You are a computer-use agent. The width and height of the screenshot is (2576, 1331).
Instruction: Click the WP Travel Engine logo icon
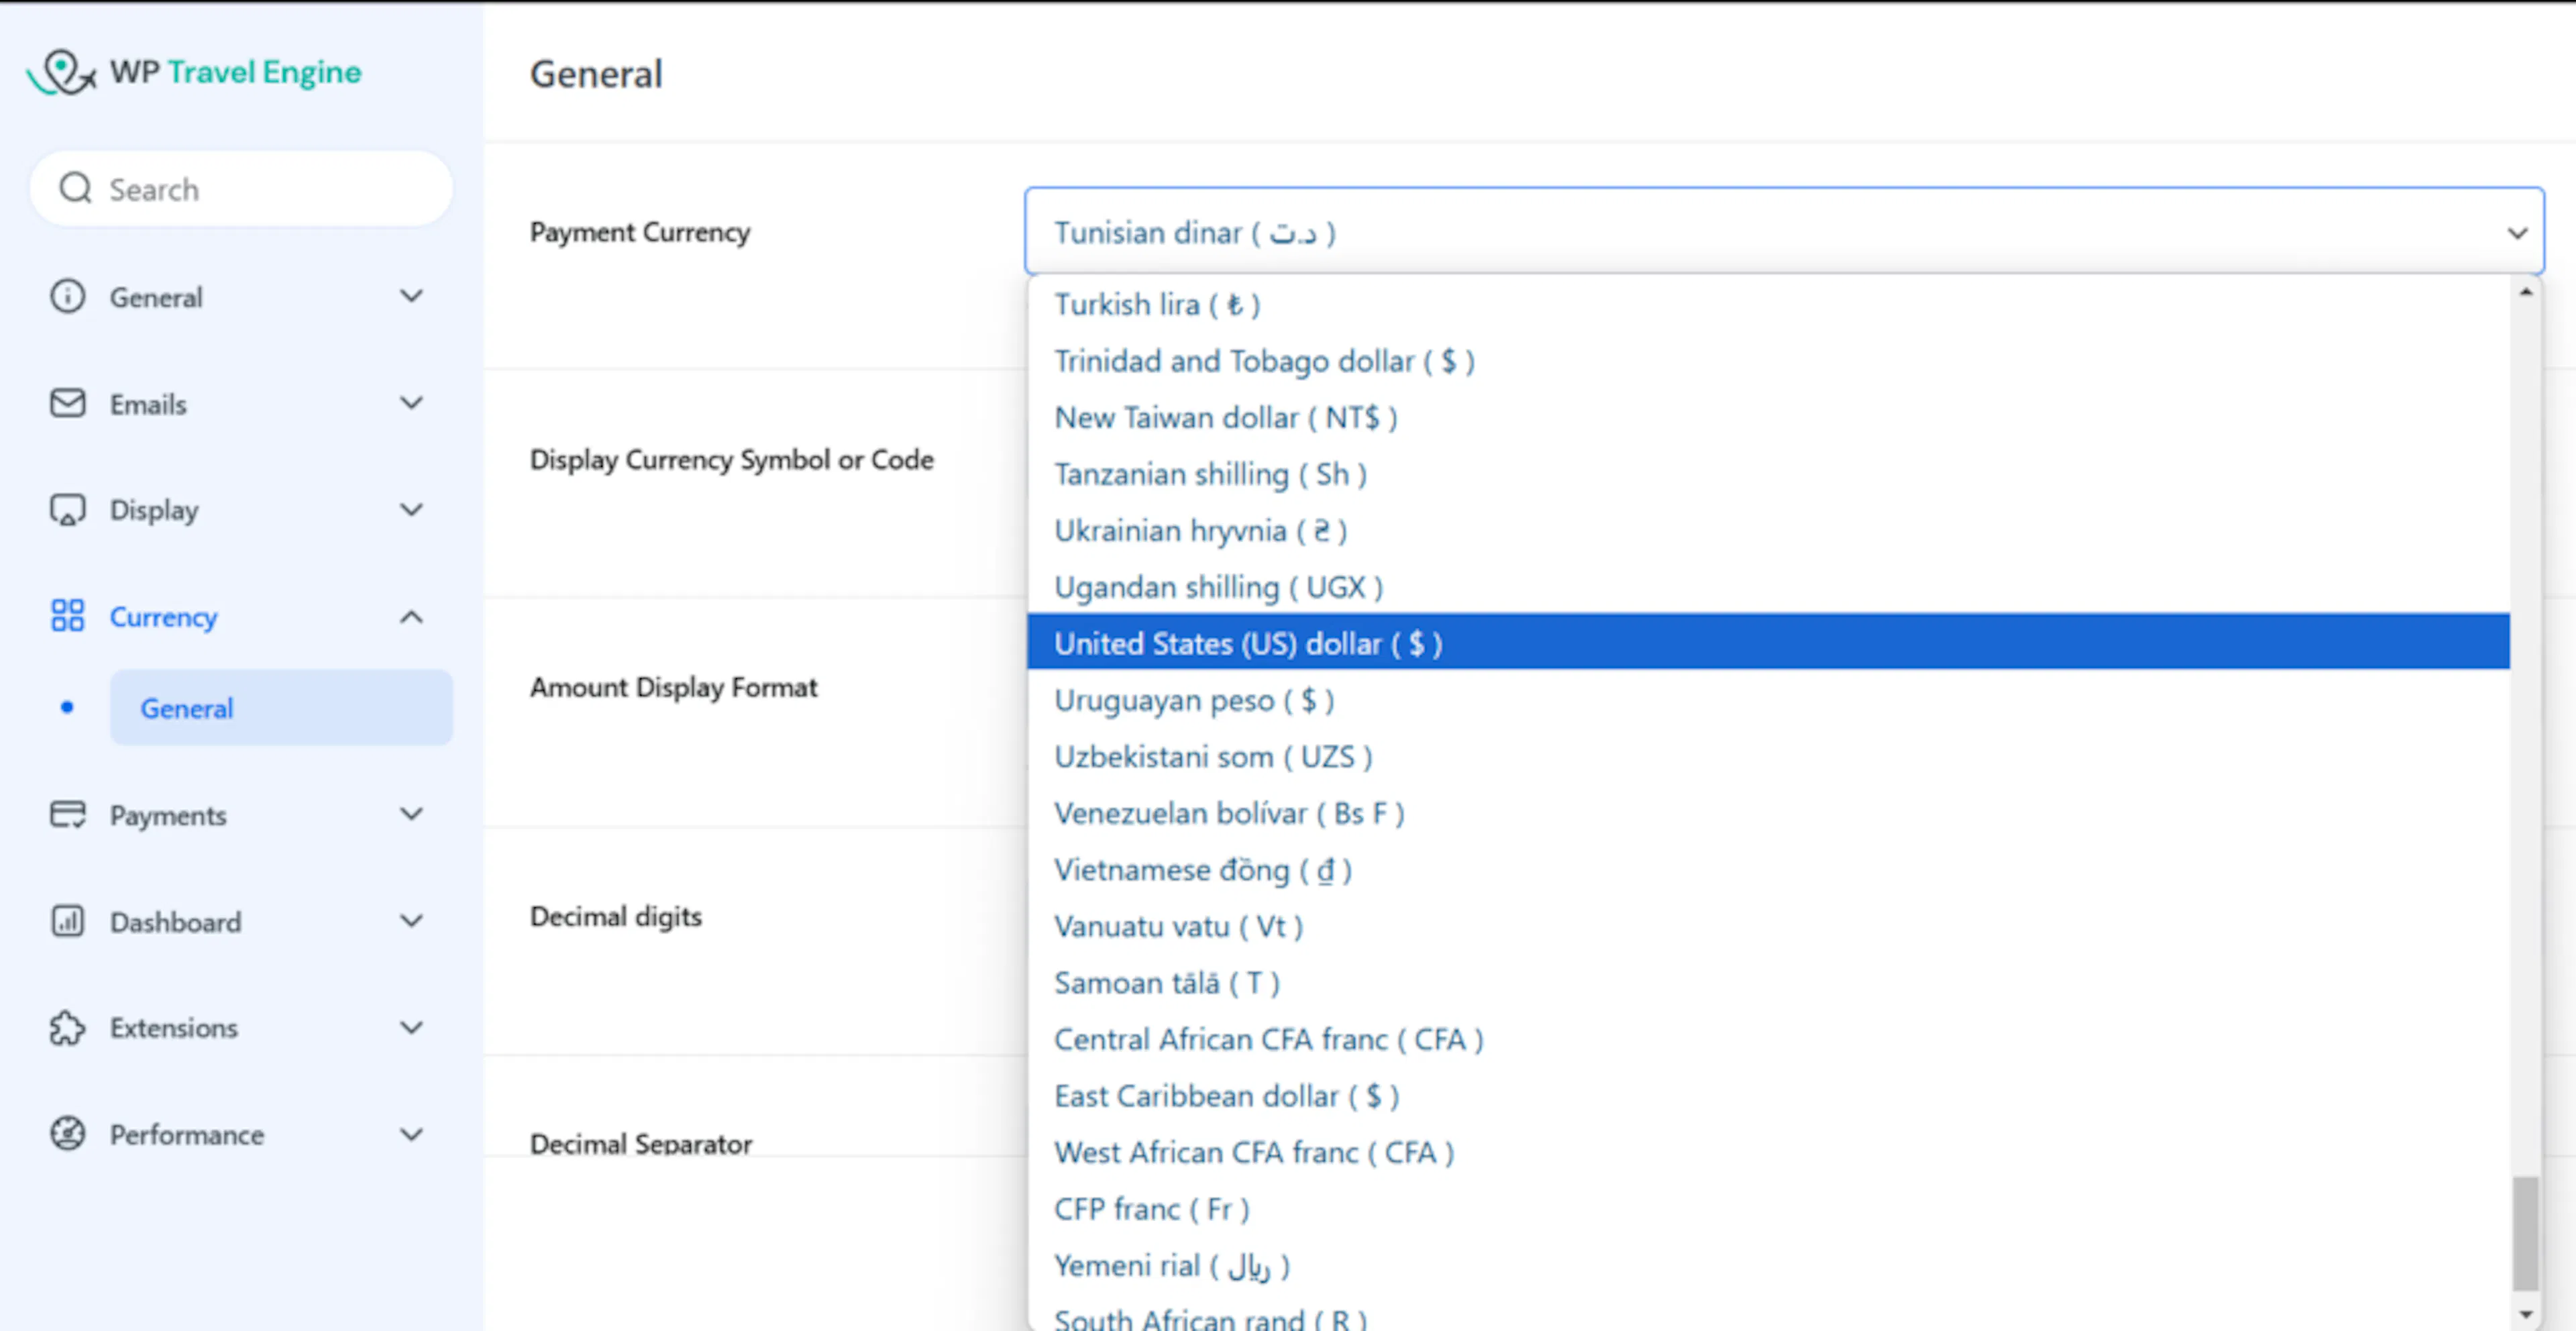(x=62, y=72)
